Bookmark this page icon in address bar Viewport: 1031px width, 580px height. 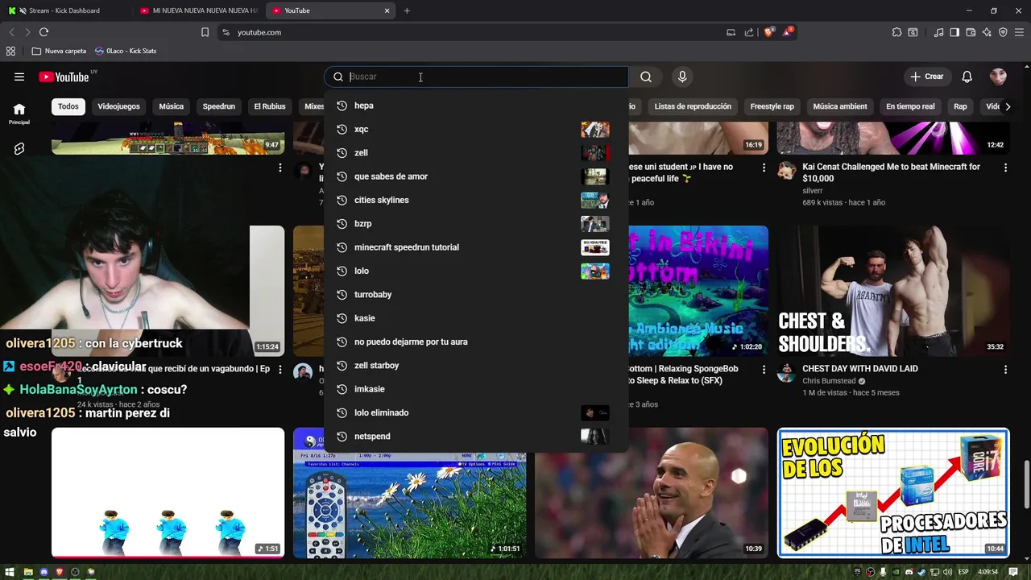tap(205, 32)
